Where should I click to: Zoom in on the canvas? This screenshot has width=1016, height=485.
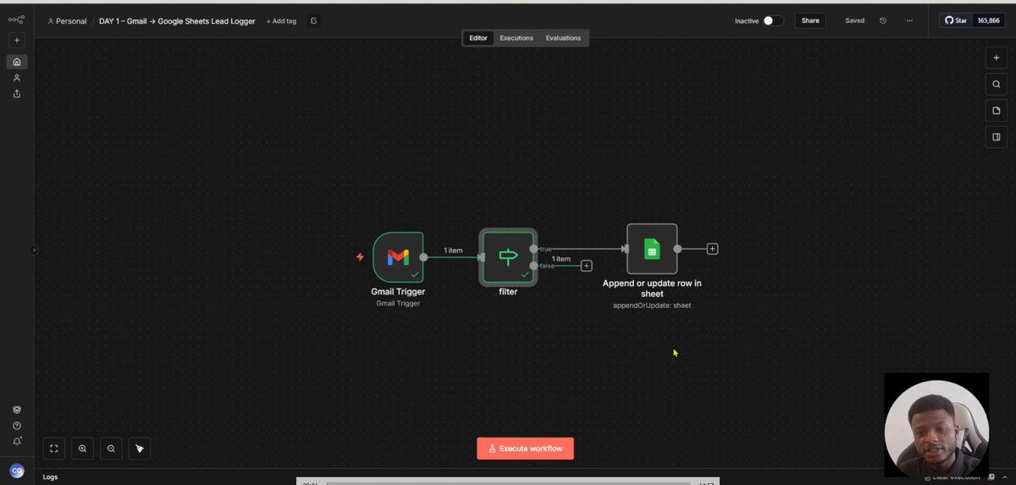(x=82, y=449)
